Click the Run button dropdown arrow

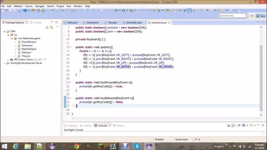tap(127, 10)
